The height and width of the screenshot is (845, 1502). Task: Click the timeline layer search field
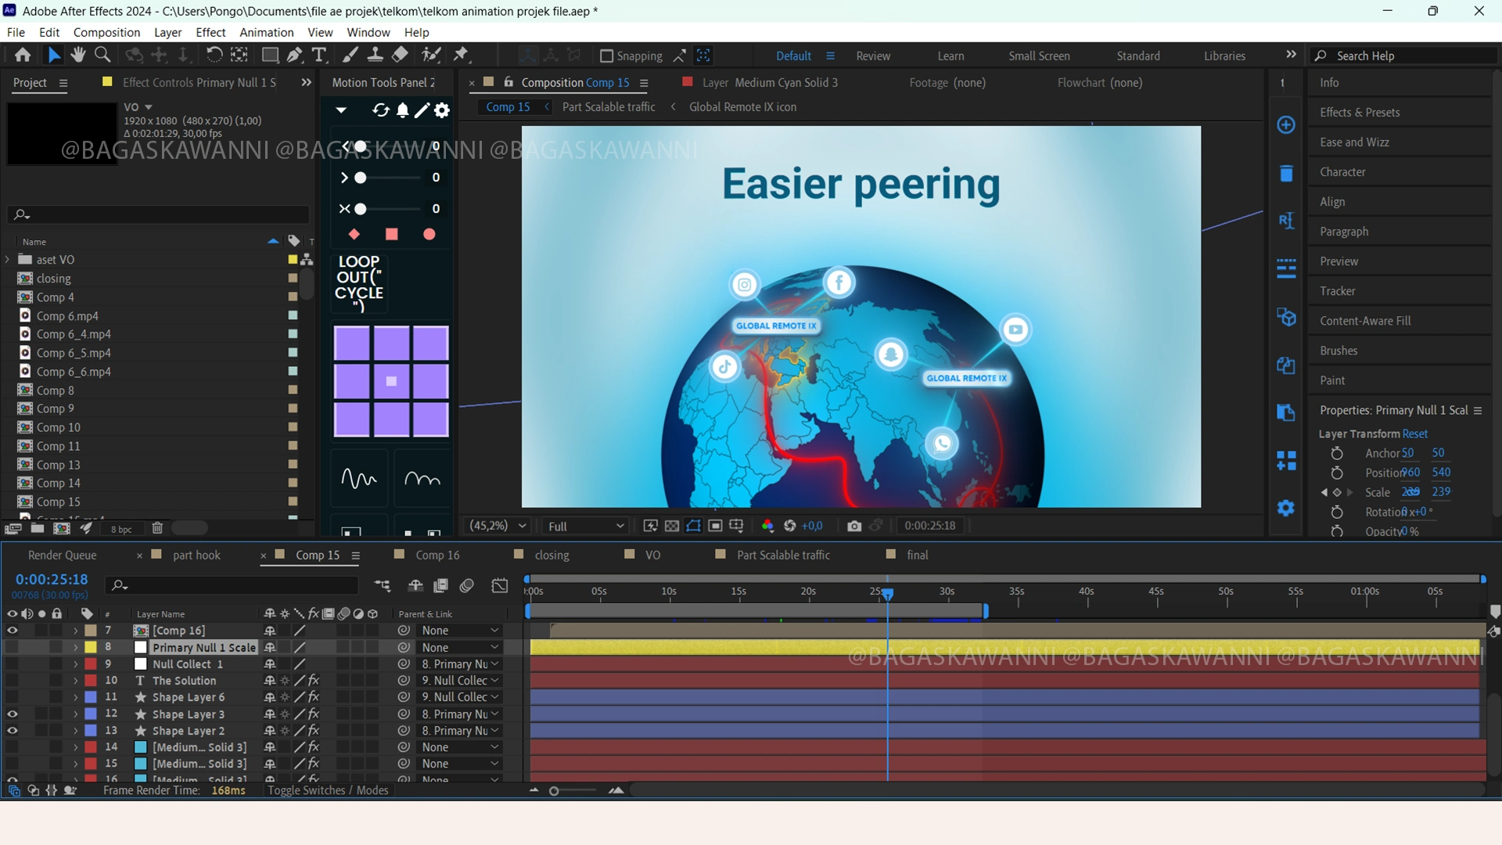232,585
